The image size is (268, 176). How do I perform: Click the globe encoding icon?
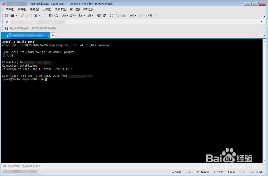[x=80, y=16]
